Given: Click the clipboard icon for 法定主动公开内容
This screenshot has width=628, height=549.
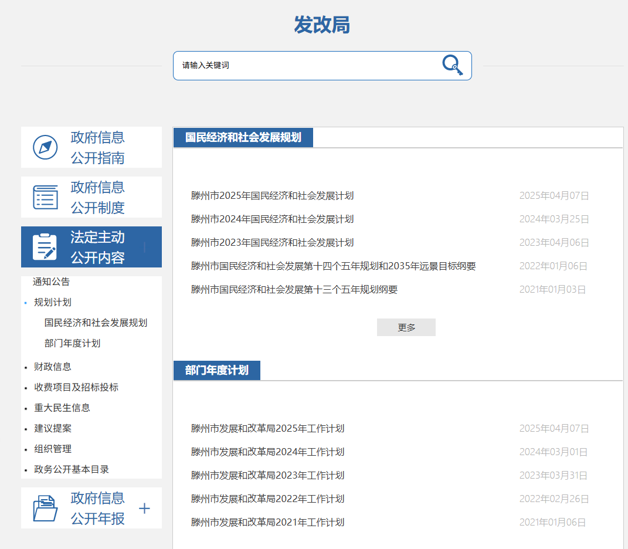Looking at the screenshot, I should tap(45, 247).
